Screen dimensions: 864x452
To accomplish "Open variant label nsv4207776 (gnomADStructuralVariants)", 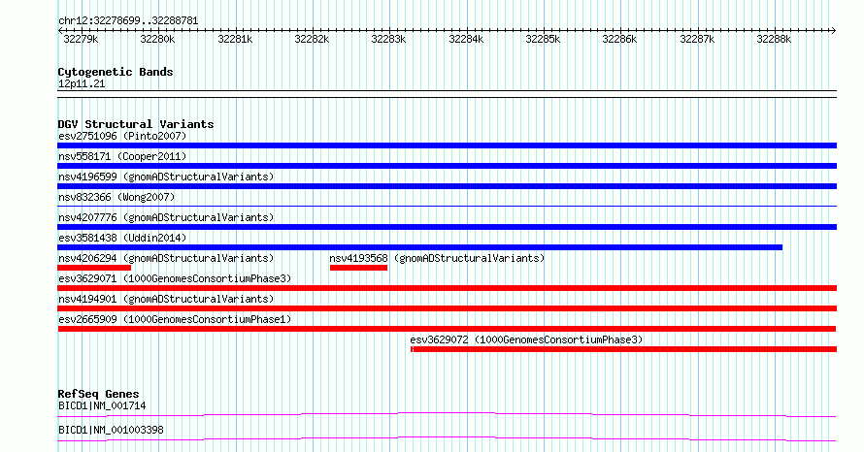I will (x=166, y=217).
